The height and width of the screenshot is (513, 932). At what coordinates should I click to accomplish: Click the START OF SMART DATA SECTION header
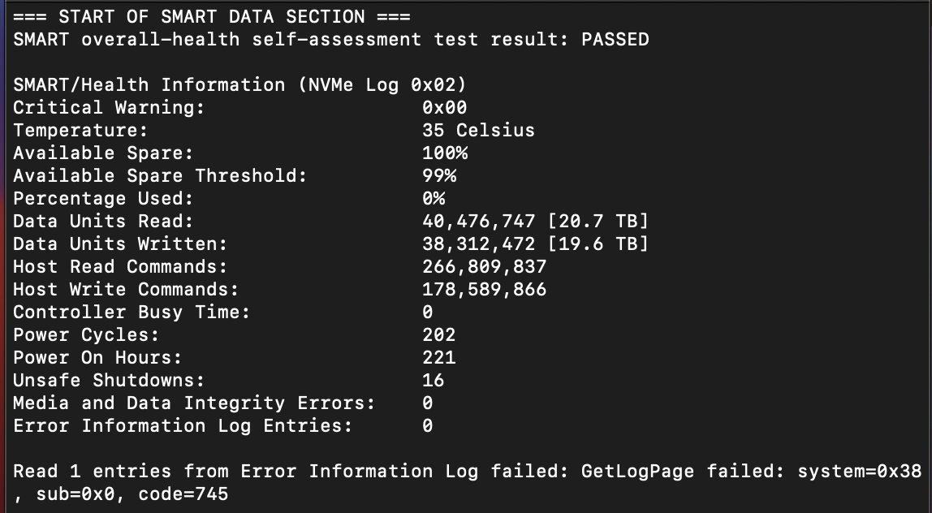pos(212,17)
